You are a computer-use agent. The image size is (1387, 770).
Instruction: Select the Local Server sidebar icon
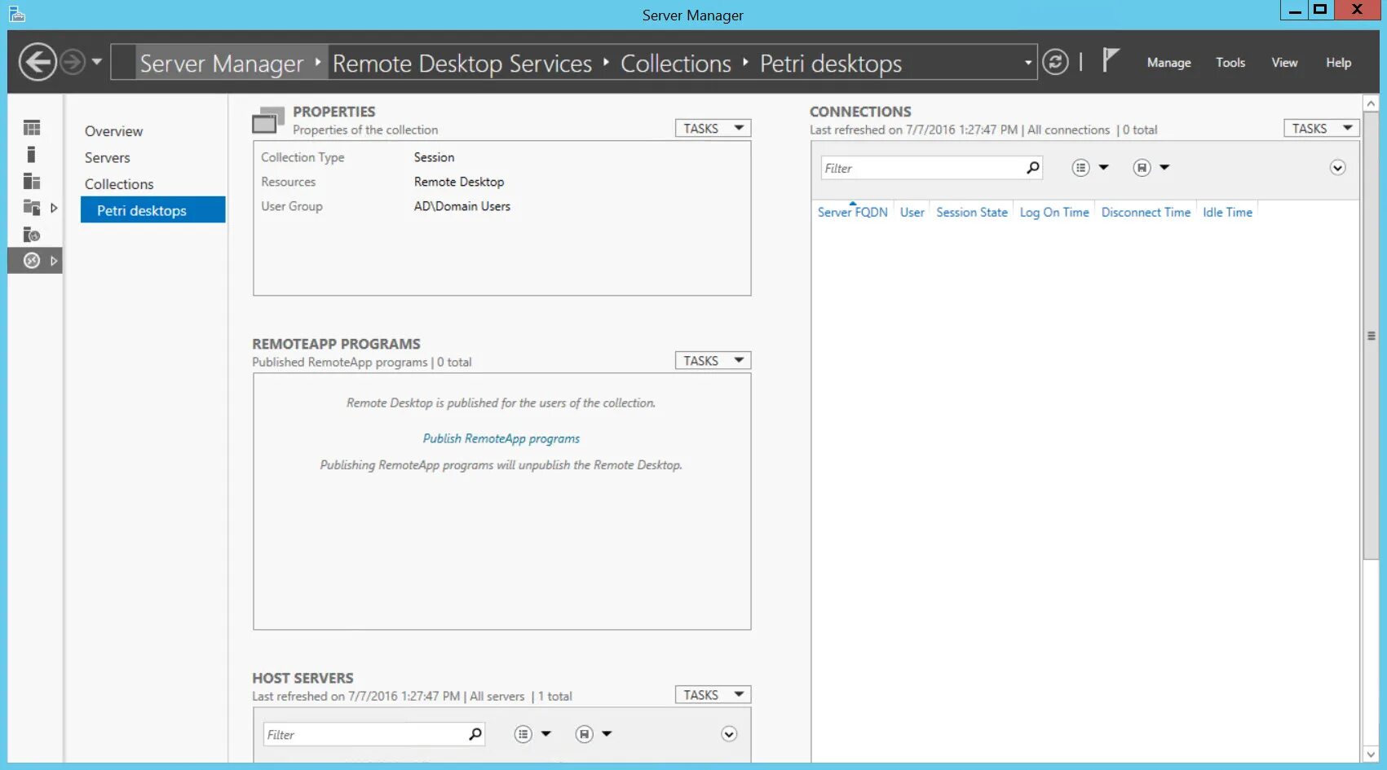click(31, 155)
